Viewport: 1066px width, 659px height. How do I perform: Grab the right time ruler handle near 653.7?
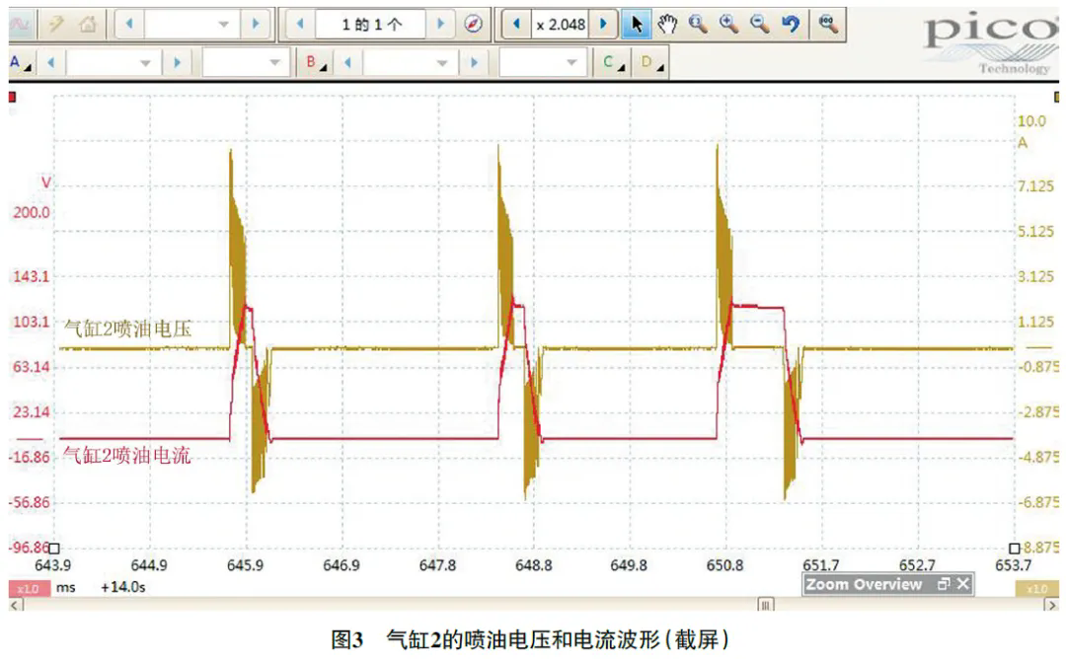click(x=1014, y=548)
